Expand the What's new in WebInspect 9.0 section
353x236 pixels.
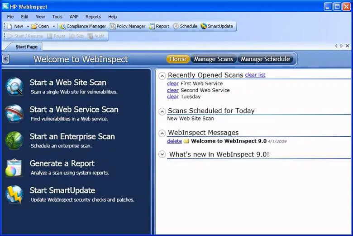[162, 154]
